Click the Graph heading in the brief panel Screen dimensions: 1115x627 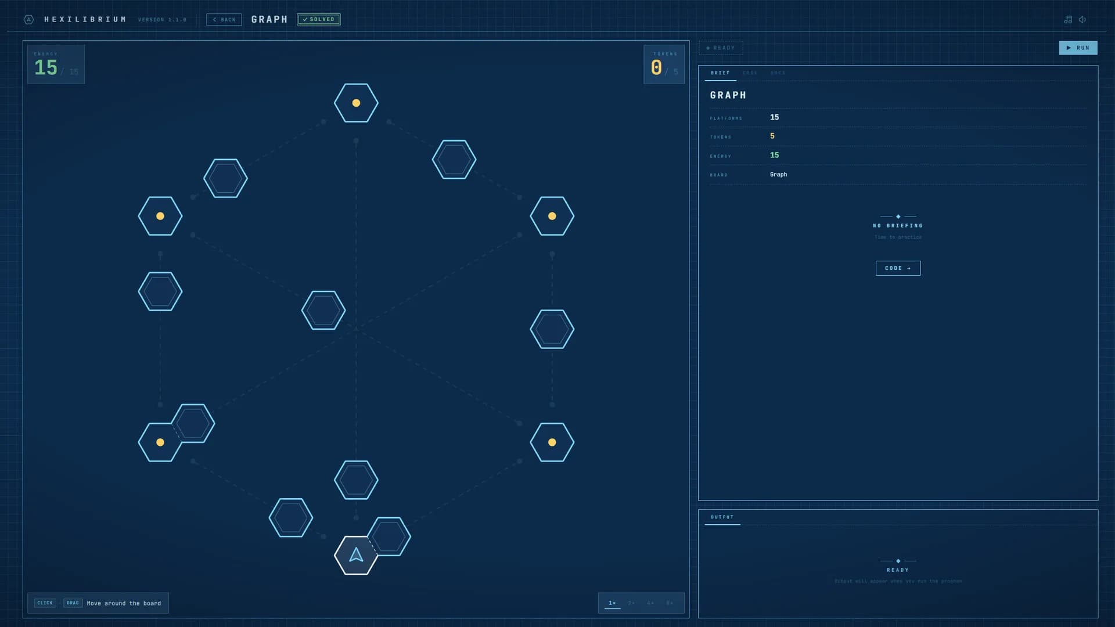(x=728, y=95)
